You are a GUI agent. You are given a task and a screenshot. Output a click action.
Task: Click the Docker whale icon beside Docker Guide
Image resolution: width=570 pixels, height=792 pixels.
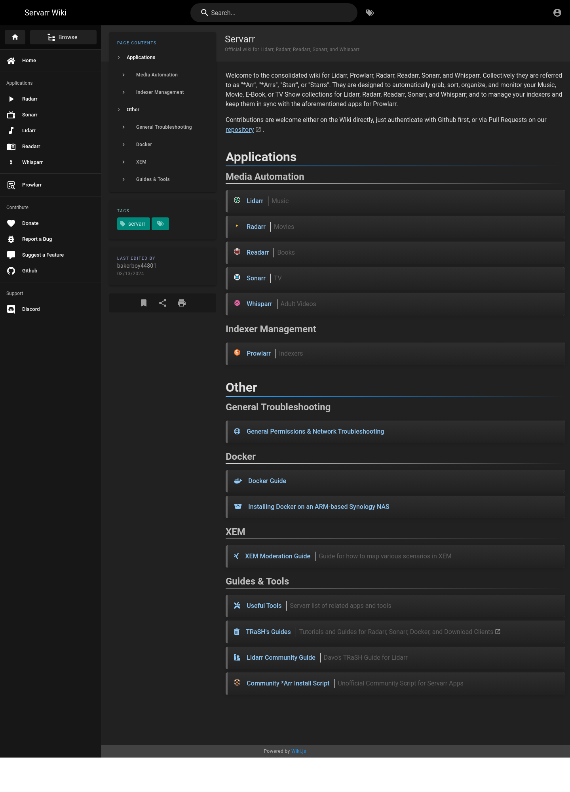click(x=238, y=481)
